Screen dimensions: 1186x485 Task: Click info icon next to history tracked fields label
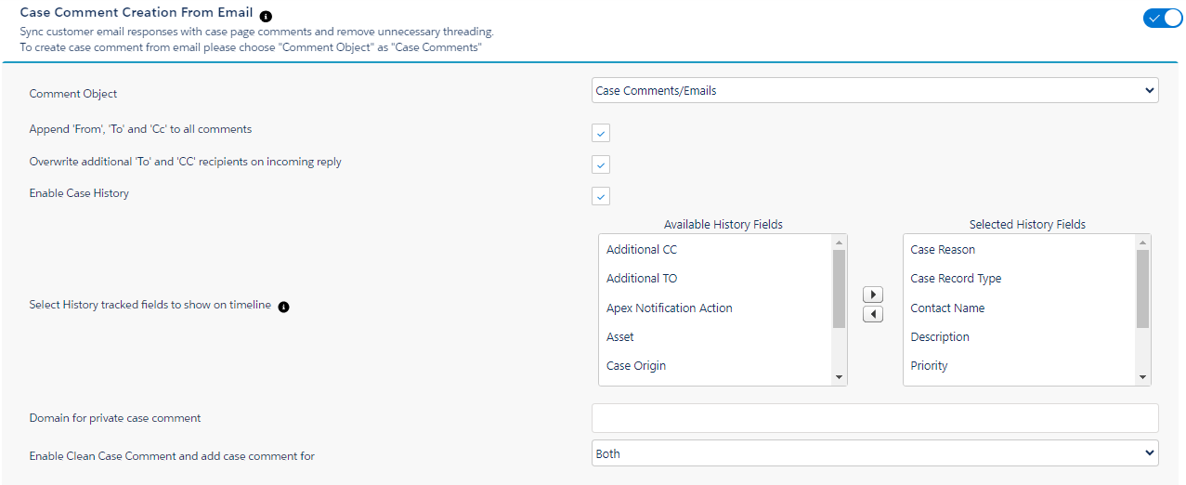[284, 307]
